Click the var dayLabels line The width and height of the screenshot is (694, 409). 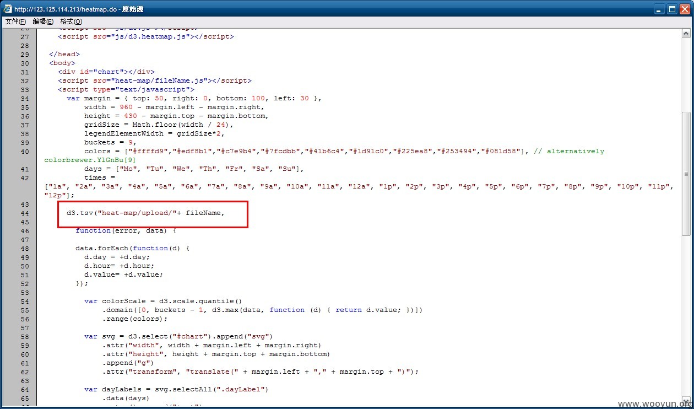coord(176,389)
